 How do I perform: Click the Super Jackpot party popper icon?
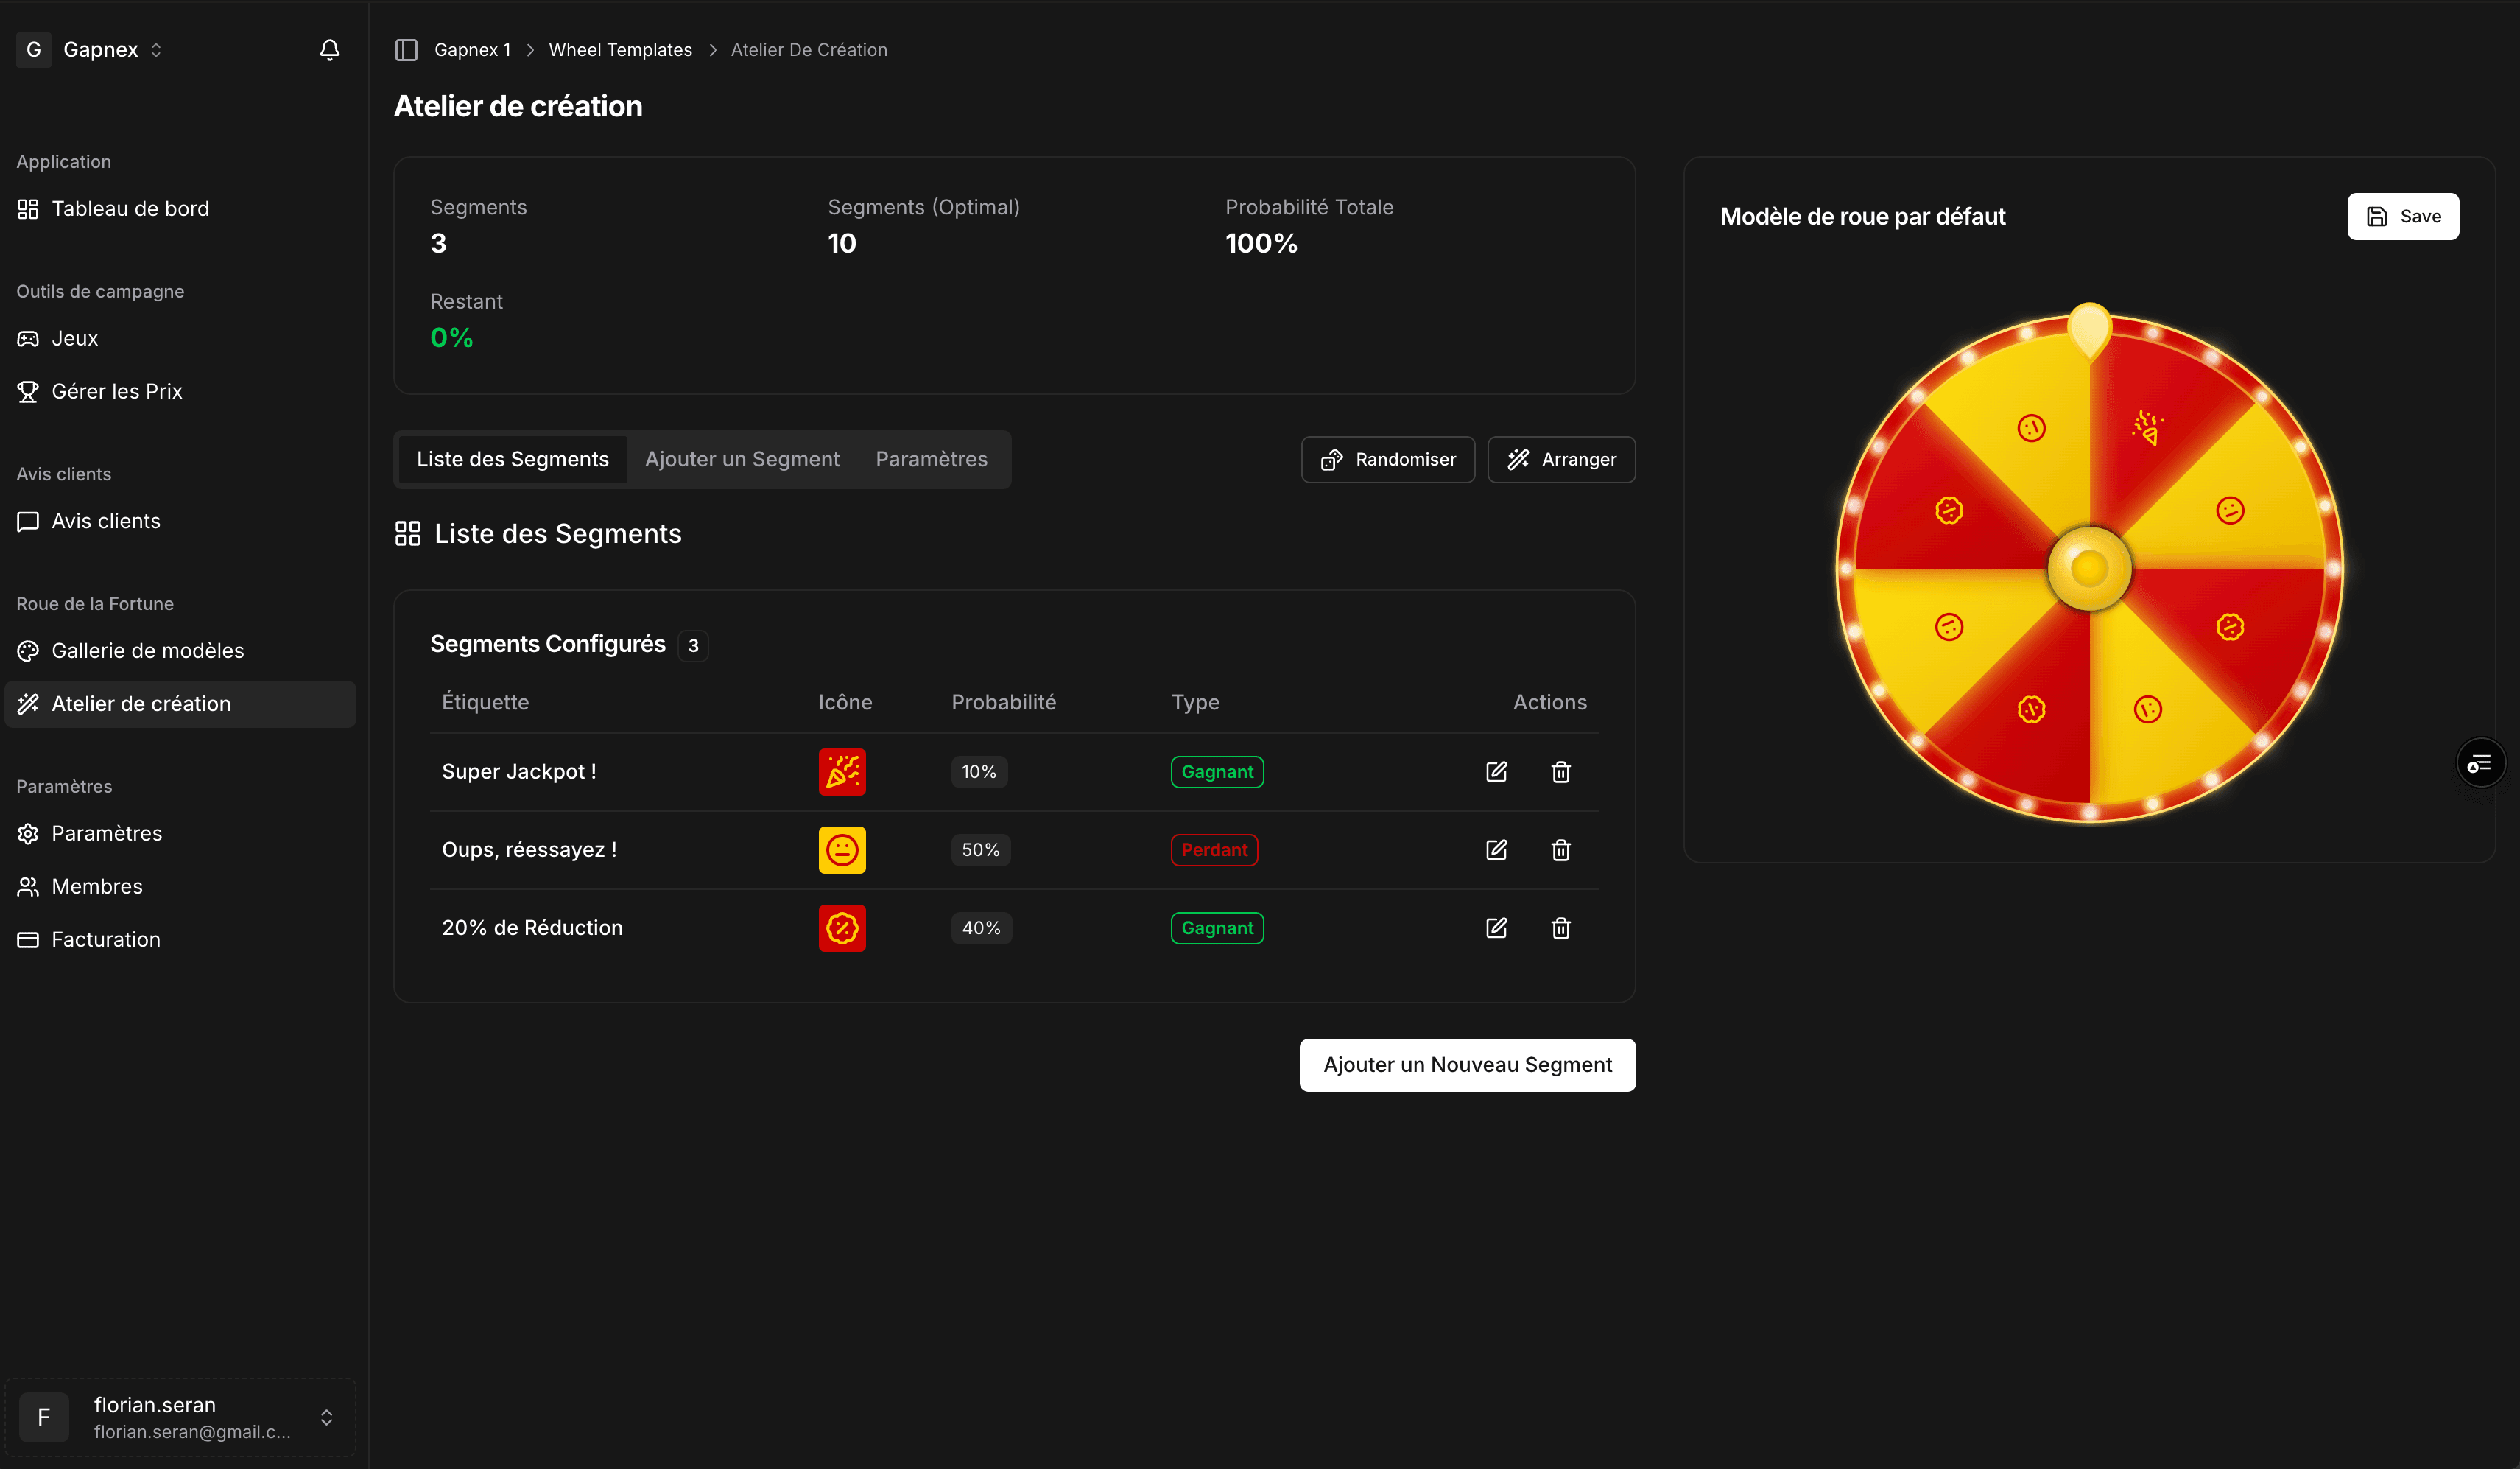[x=842, y=771]
